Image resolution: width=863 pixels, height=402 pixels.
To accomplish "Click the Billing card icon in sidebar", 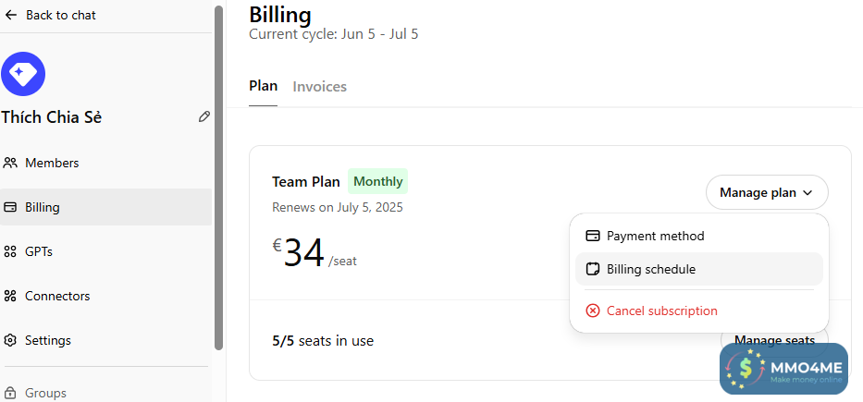I will point(11,207).
